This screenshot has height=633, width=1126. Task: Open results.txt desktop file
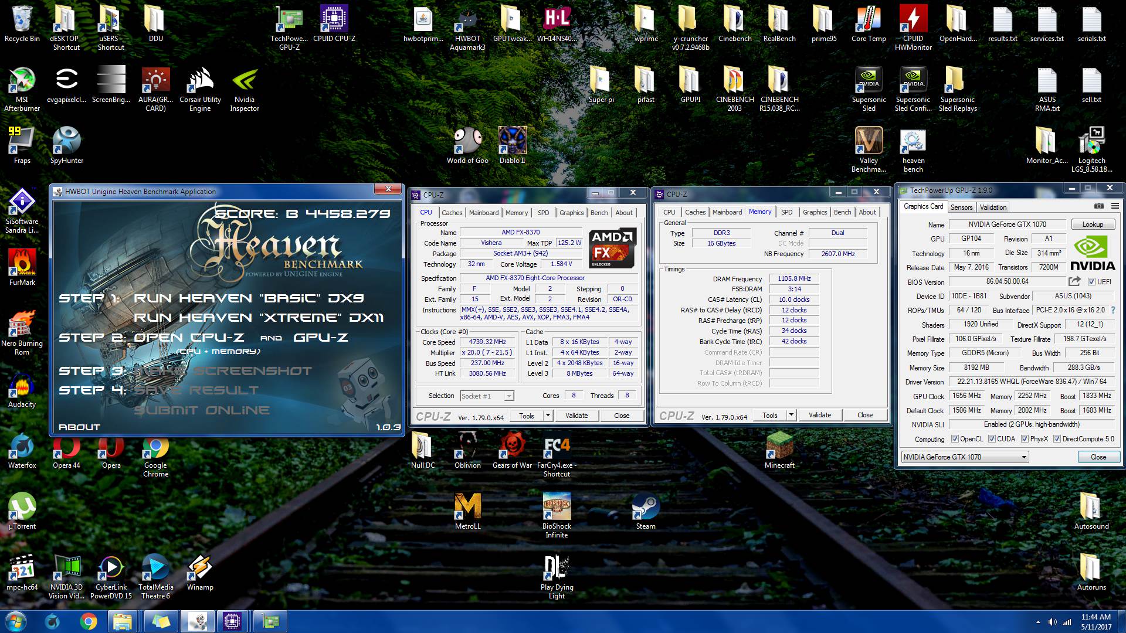click(1002, 23)
